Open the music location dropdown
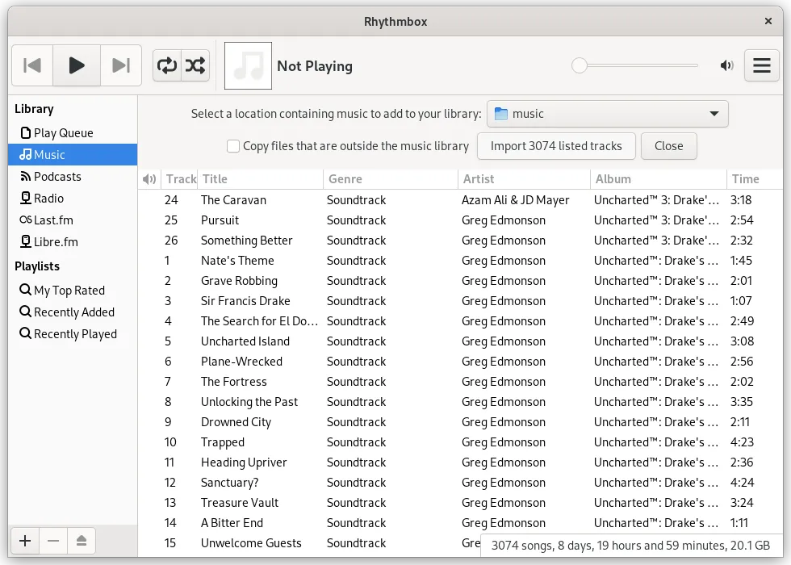This screenshot has width=791, height=565. pos(606,113)
